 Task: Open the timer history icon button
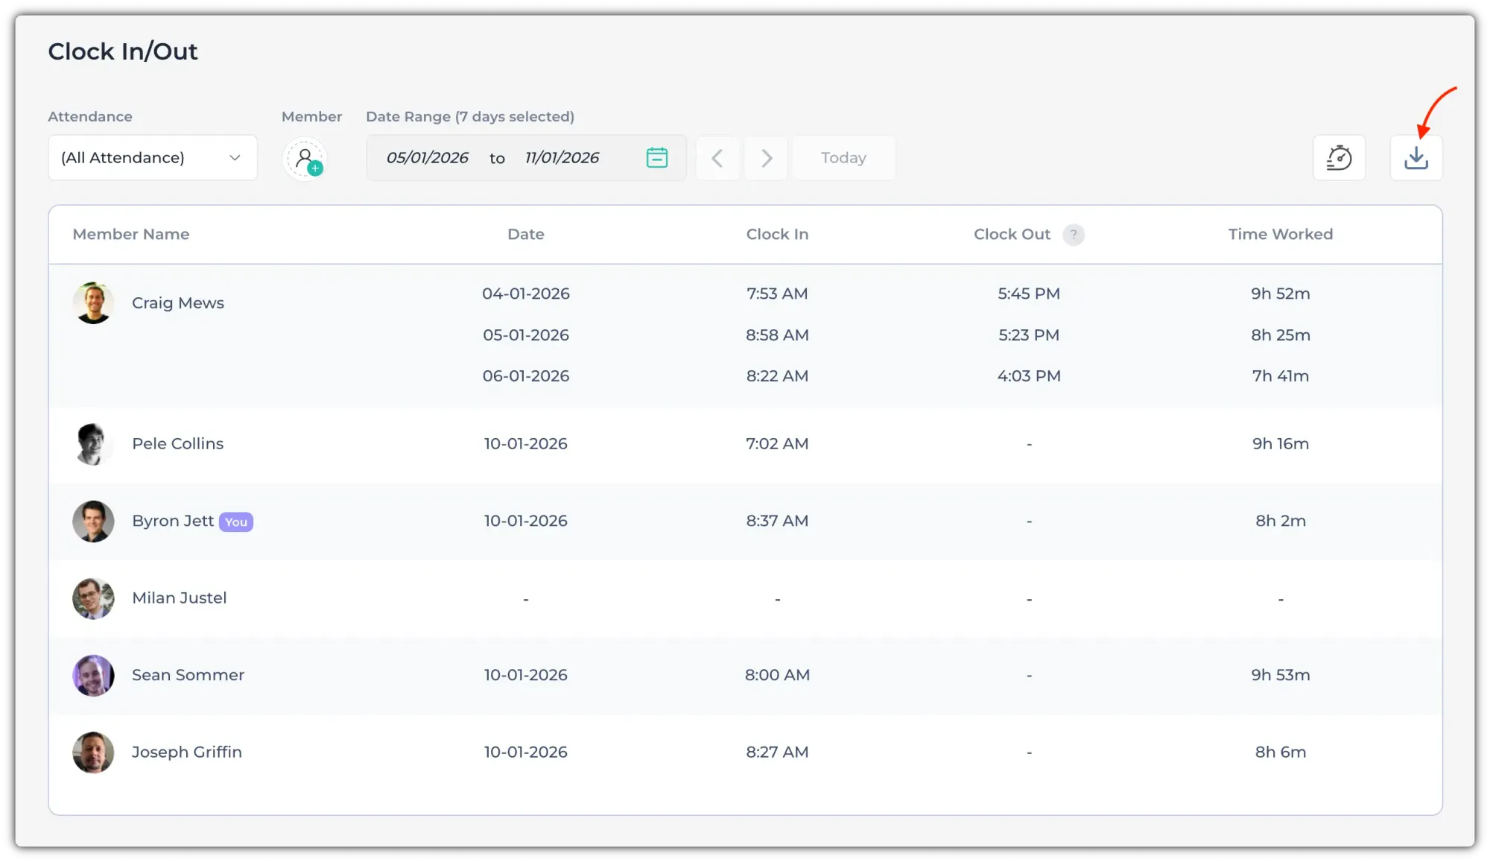1339,158
